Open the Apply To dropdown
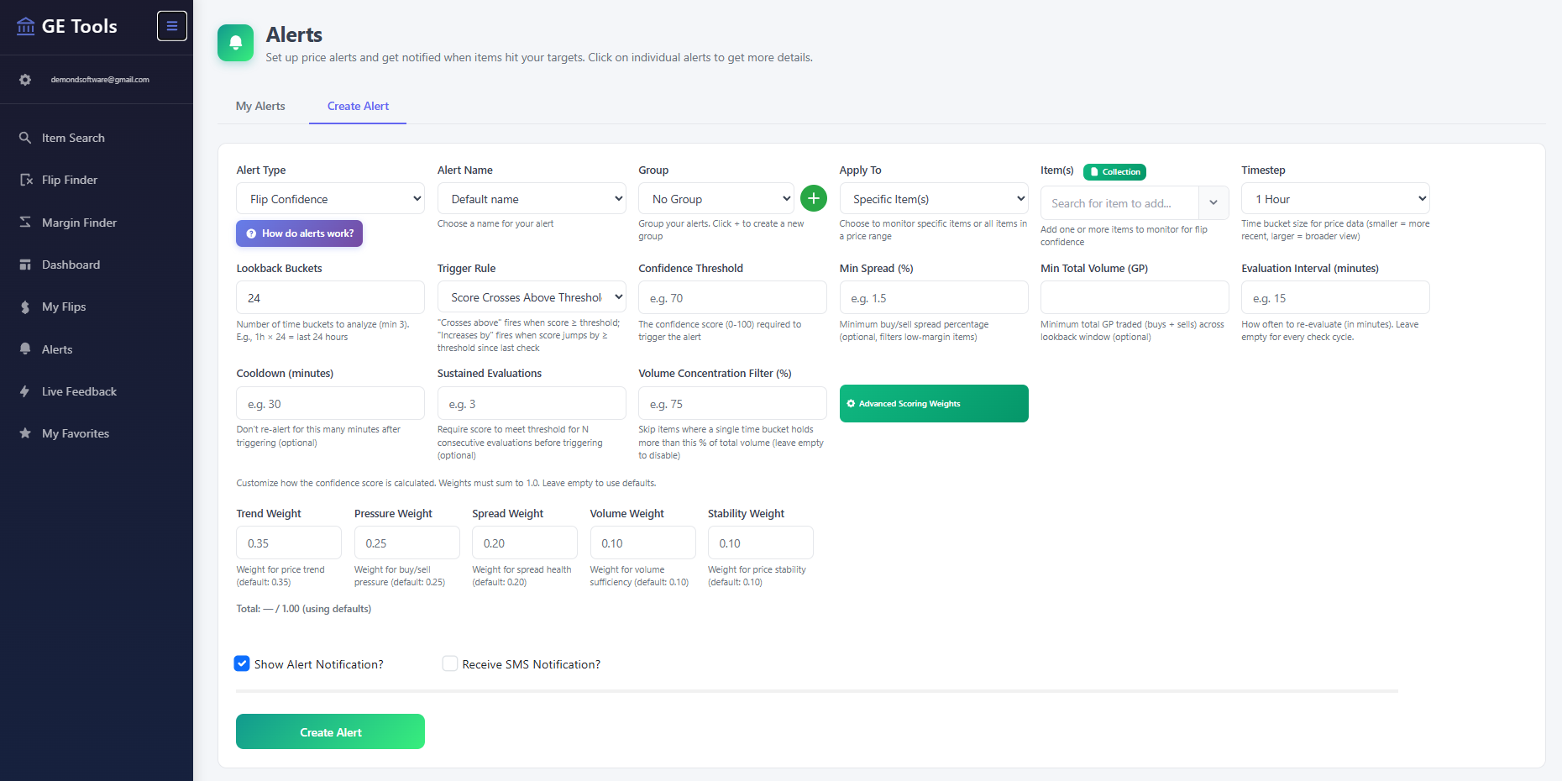Viewport: 1562px width, 781px height. pos(934,199)
